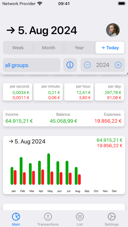128x227 pixels.
Task: Decrease the year with minus button
Action: click(87, 65)
